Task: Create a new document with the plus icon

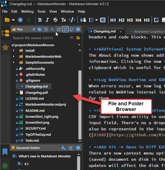Action: pos(20,20)
